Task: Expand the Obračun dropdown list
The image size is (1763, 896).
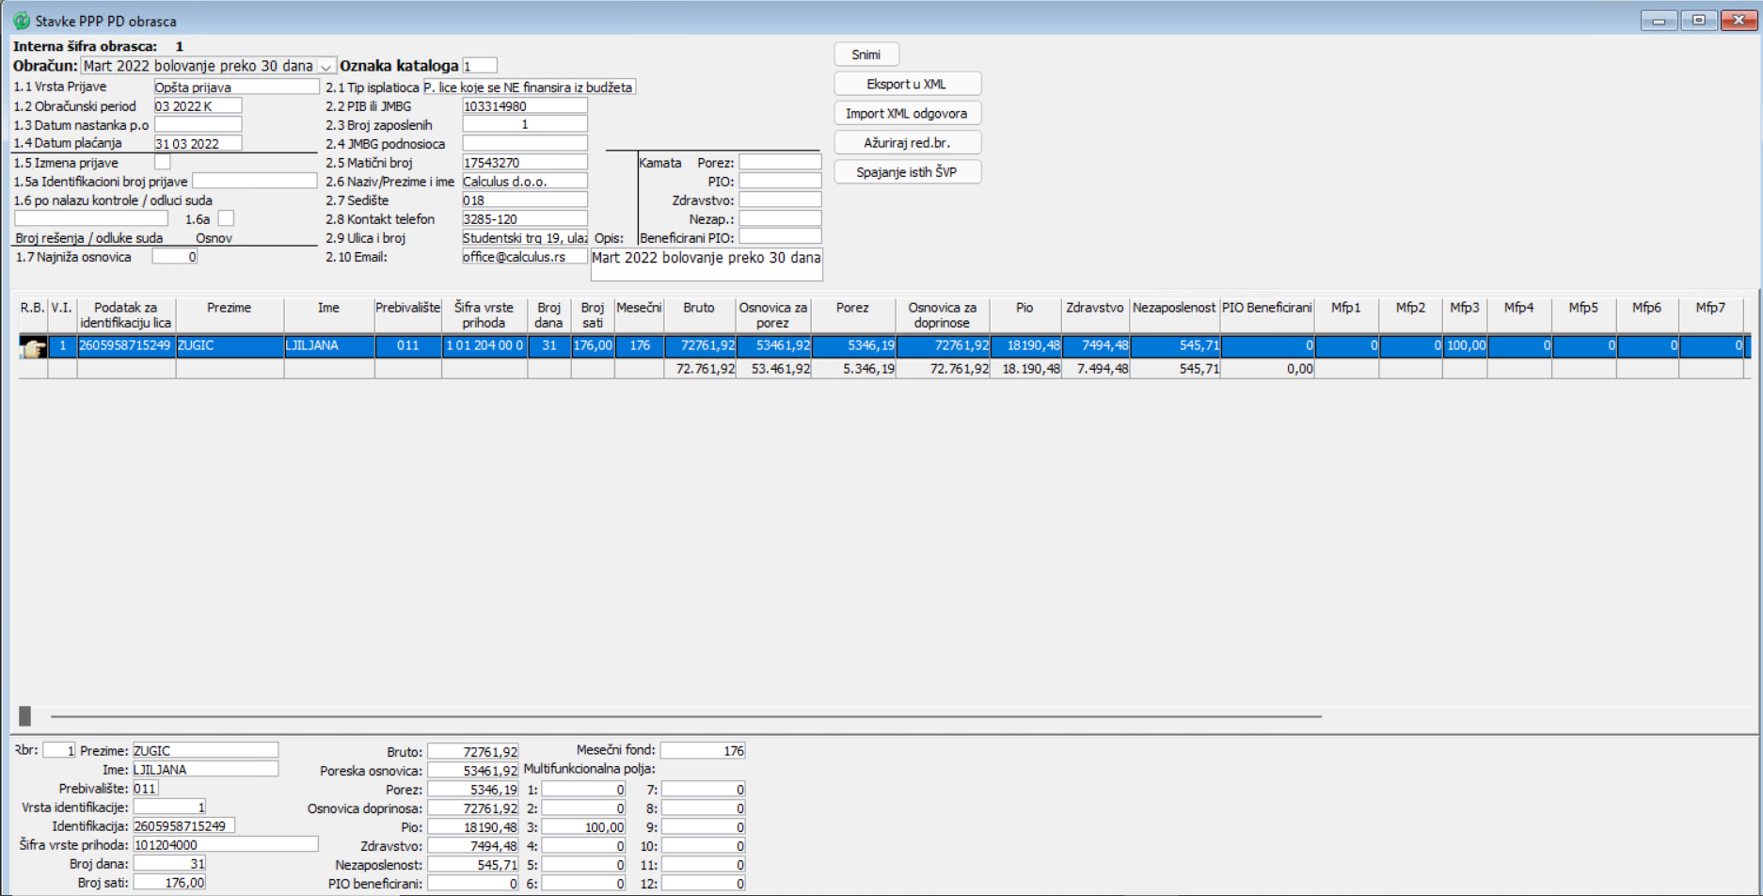Action: (x=326, y=67)
